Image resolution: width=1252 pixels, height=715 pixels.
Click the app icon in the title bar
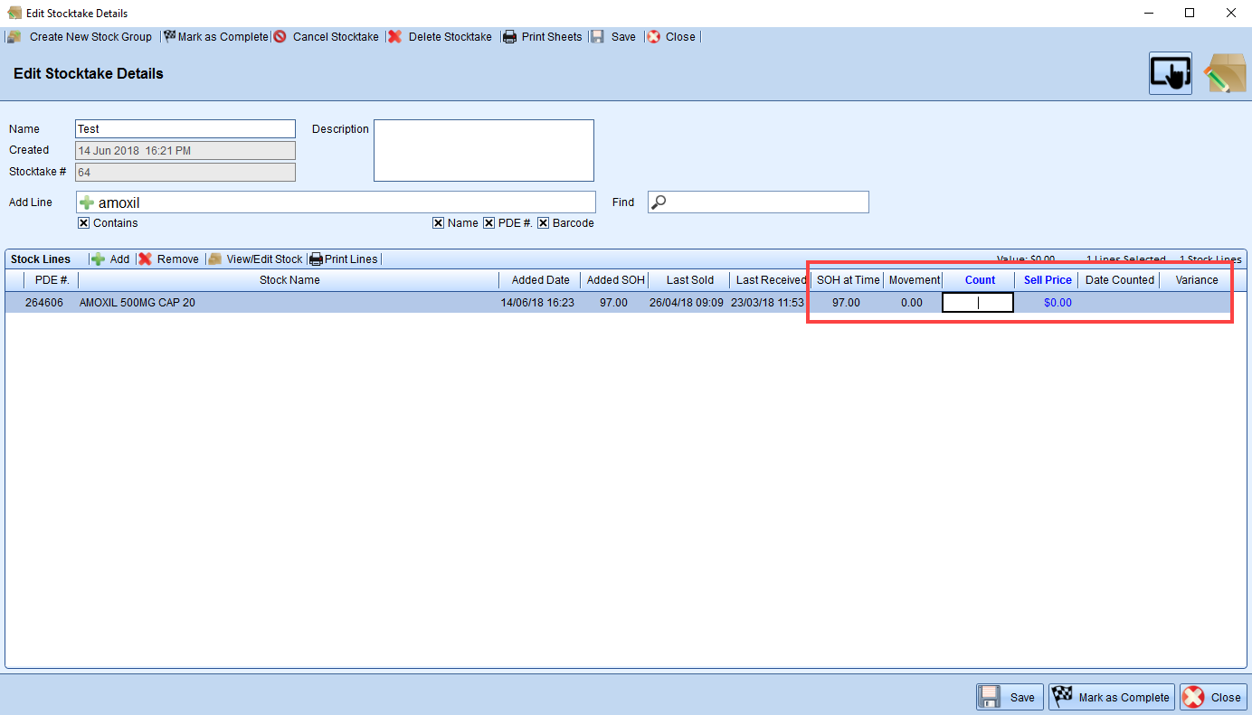tap(14, 13)
